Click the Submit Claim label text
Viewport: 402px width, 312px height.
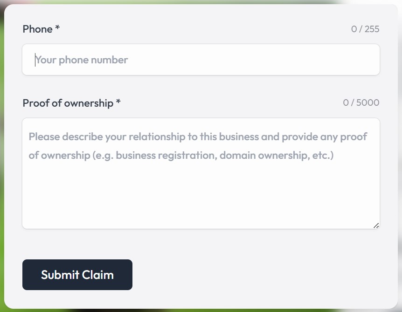pos(77,275)
